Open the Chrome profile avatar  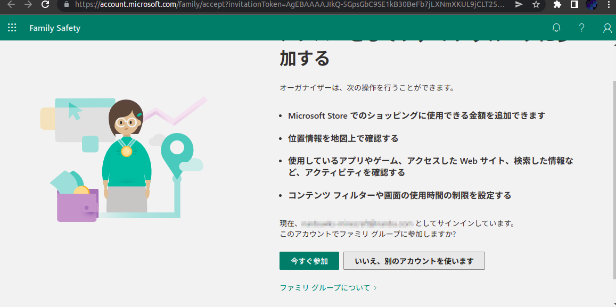pyautogui.click(x=592, y=4)
